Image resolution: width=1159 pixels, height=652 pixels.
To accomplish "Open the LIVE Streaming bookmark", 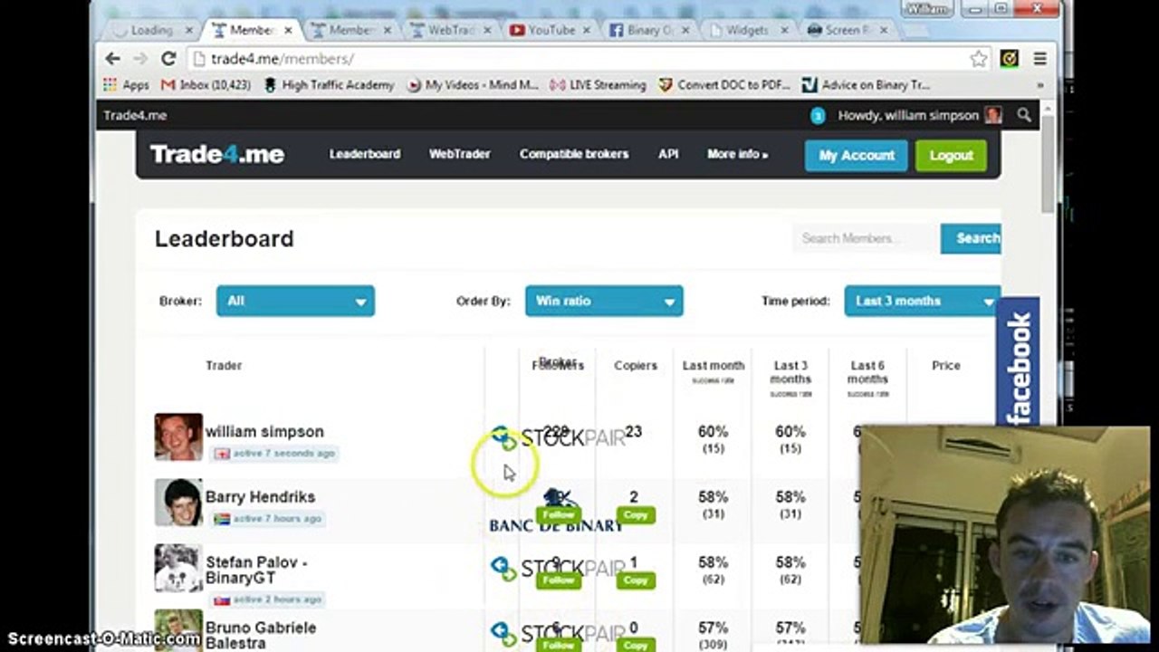I will [x=598, y=85].
